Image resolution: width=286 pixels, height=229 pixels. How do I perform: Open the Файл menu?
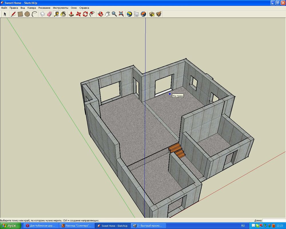pos(4,8)
